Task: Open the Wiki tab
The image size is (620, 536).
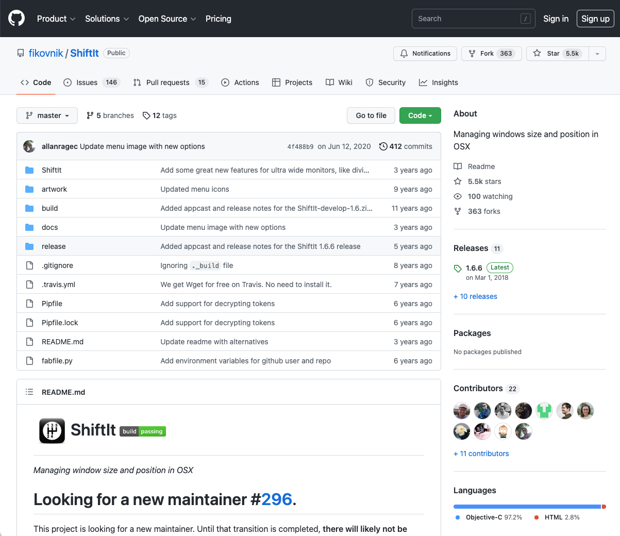Action: 339,82
